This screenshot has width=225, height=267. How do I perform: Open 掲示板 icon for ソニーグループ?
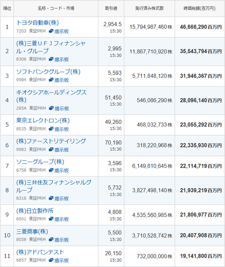click(59, 170)
